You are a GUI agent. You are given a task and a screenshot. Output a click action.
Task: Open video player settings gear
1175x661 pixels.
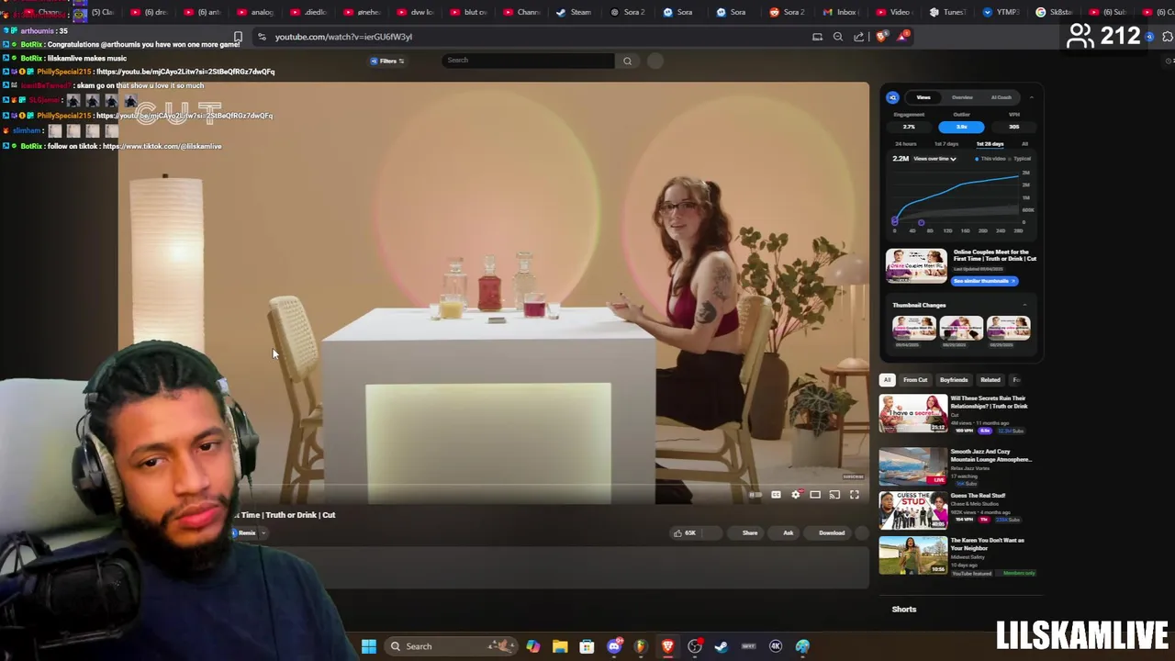(x=796, y=495)
